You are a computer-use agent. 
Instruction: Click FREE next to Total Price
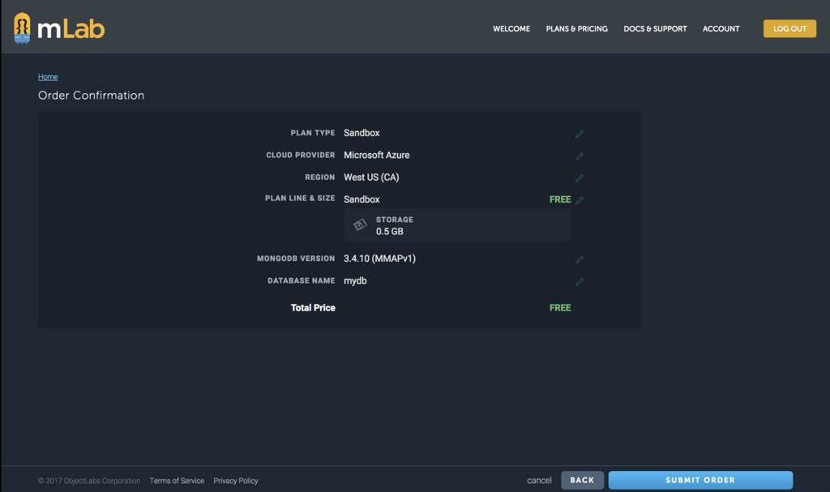pyautogui.click(x=560, y=308)
